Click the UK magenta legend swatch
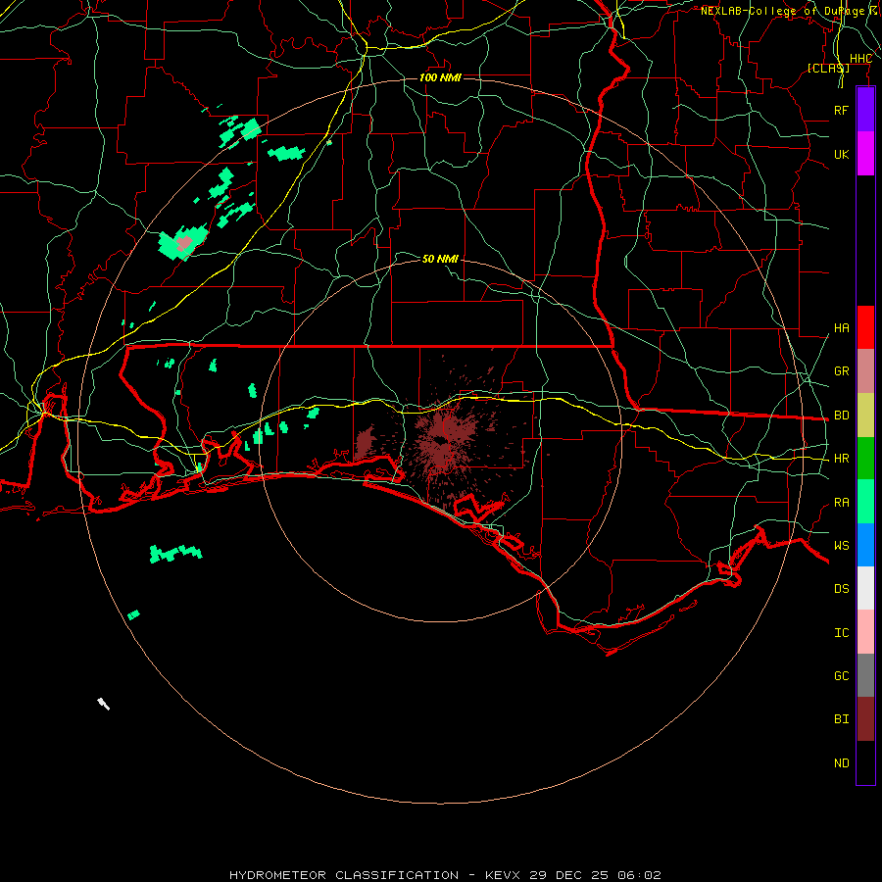 (x=865, y=154)
